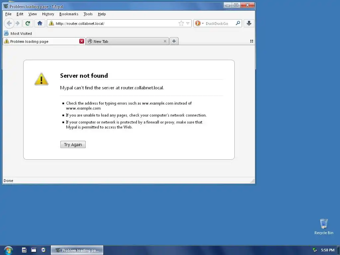Viewport: 340px width, 255px height.
Task: Open the Windows Start menu
Action: 8,250
